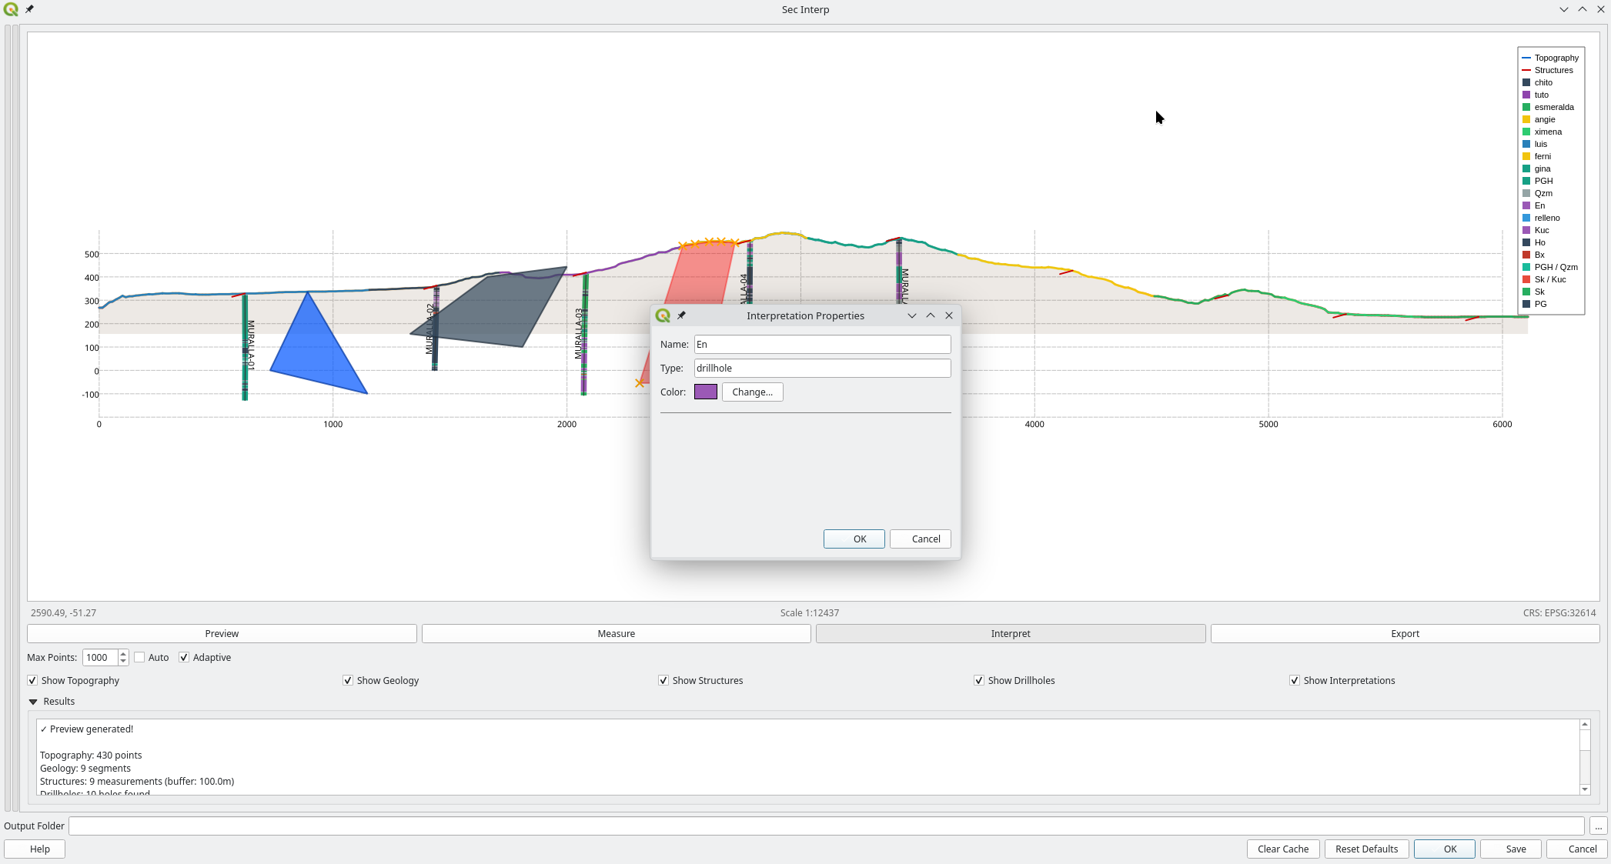This screenshot has height=864, width=1611.
Task: Click the Clear Cache button
Action: [x=1282, y=849]
